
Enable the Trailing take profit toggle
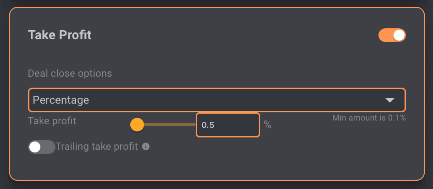pyautogui.click(x=41, y=147)
